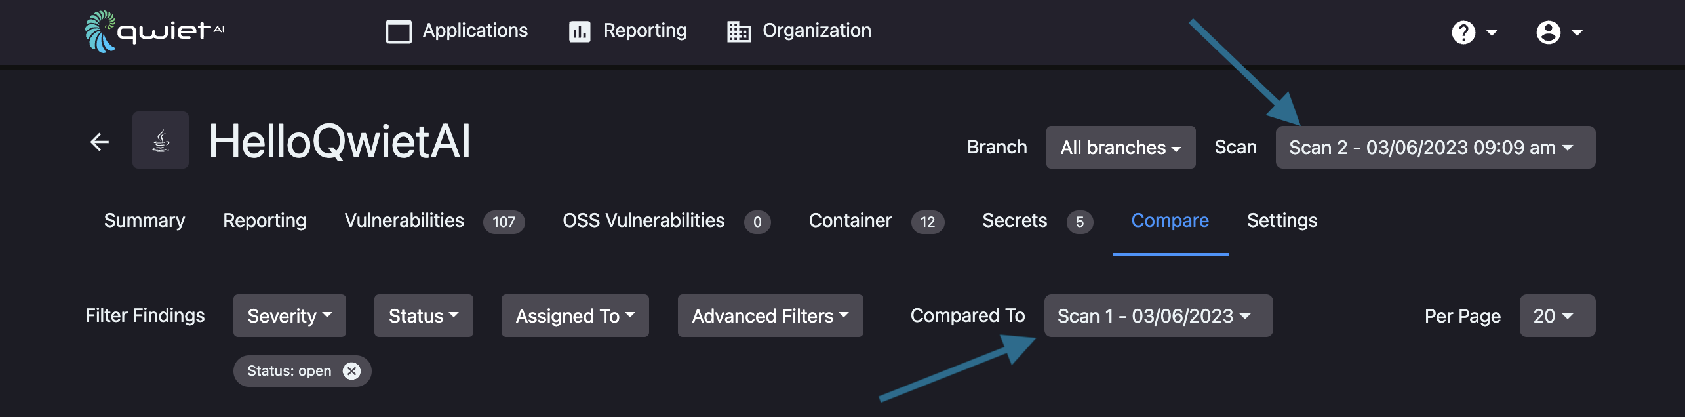Remove the Status: open filter chip
1685x417 pixels.
click(x=352, y=371)
